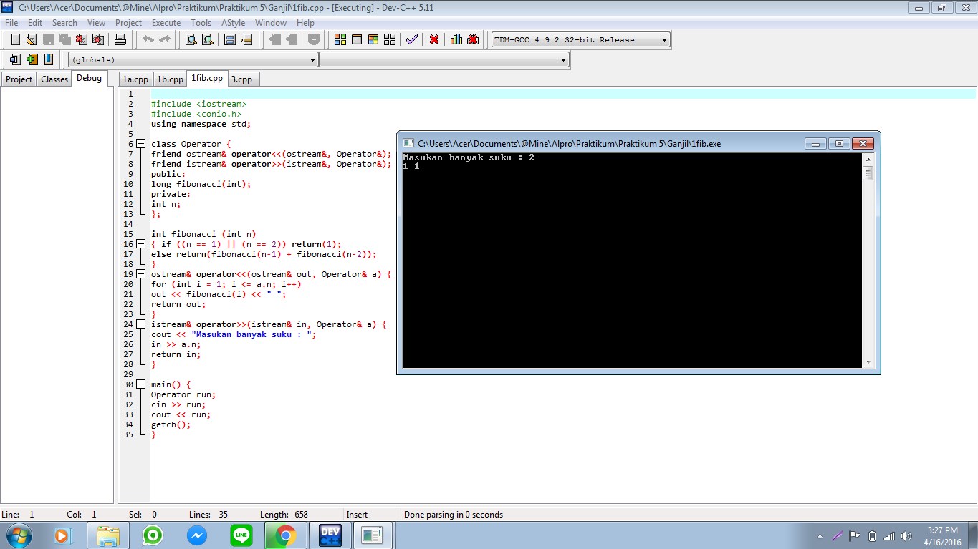This screenshot has width=978, height=549.
Task: Open the empty function list dropdown
Action: point(444,60)
